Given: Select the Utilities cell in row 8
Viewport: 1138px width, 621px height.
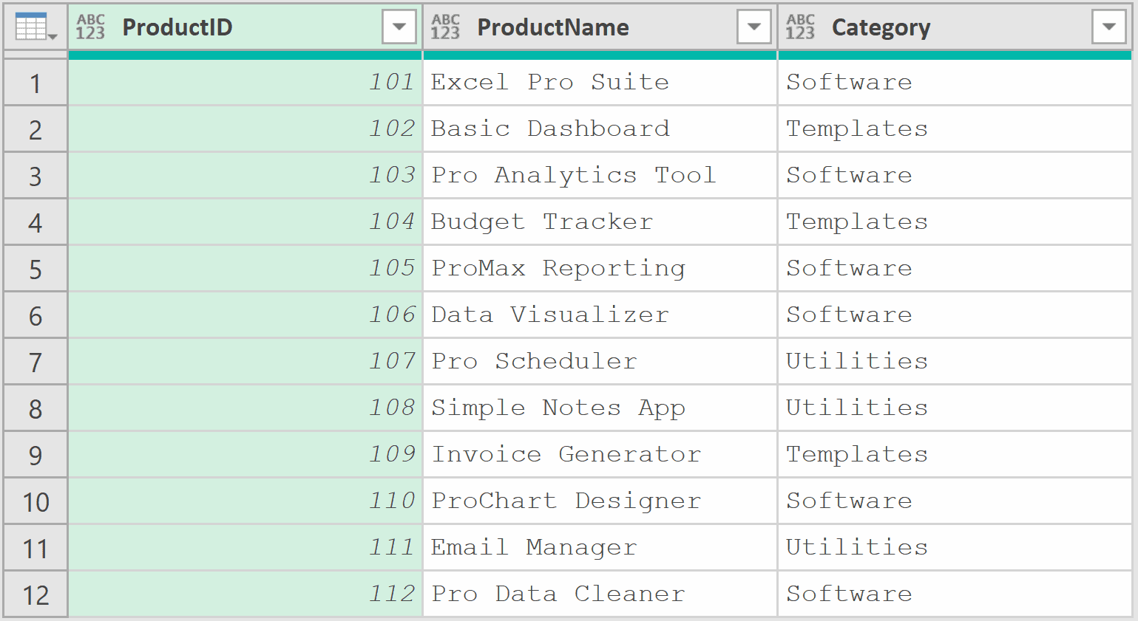Looking at the screenshot, I should coord(856,408).
